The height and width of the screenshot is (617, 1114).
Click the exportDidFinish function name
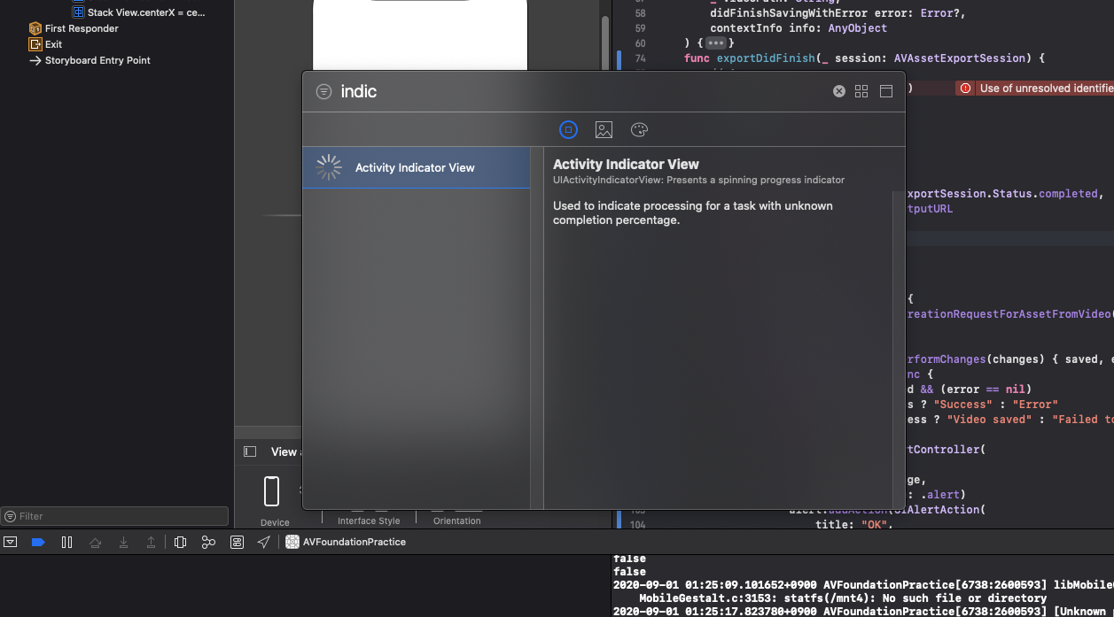pyautogui.click(x=765, y=58)
